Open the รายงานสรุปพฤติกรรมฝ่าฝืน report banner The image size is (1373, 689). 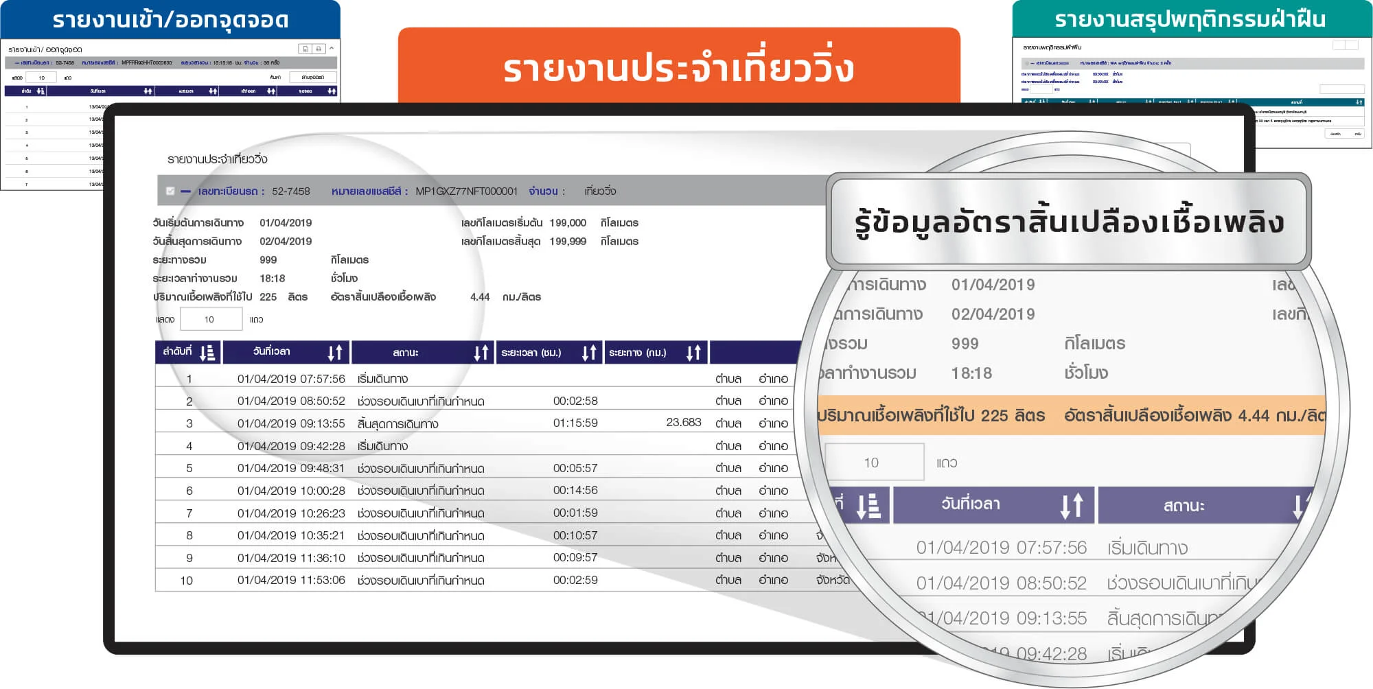pyautogui.click(x=1192, y=19)
